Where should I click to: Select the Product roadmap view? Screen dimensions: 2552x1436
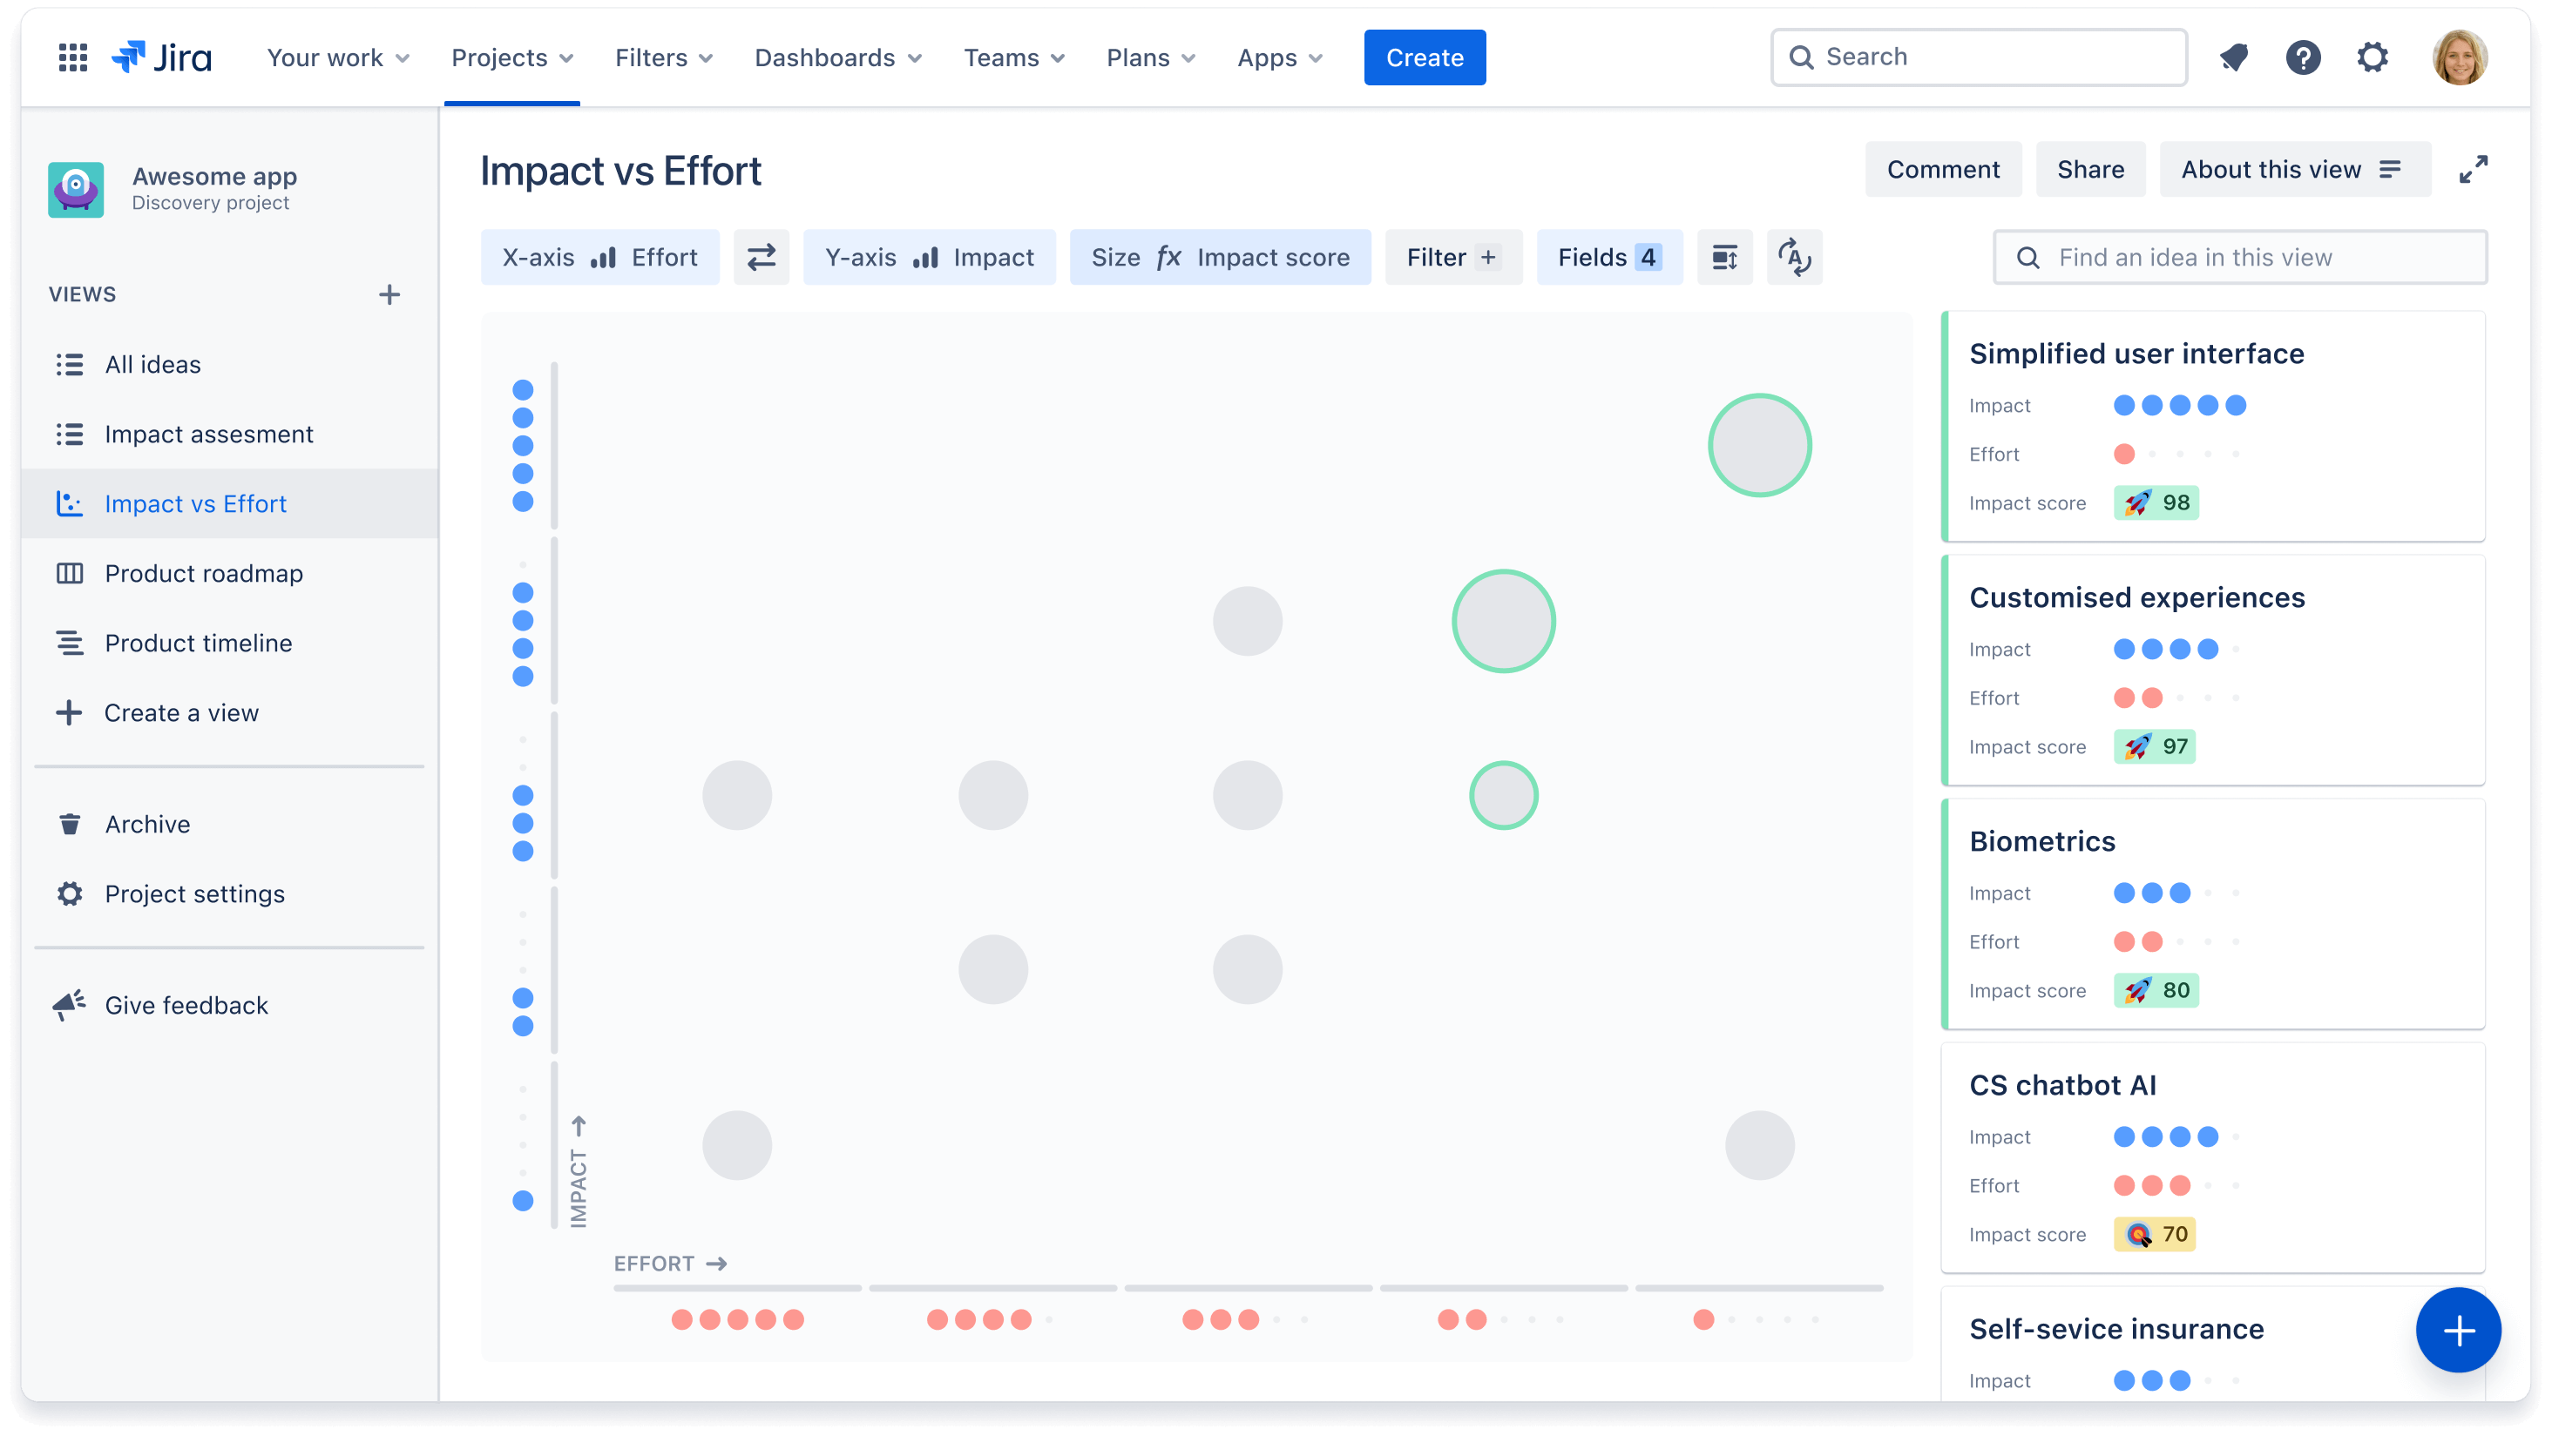point(203,573)
